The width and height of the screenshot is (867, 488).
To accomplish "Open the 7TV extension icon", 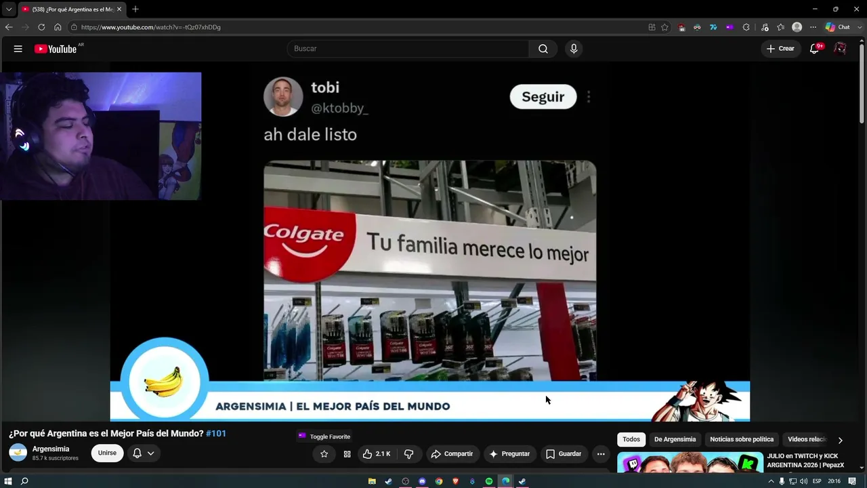I will (x=713, y=27).
